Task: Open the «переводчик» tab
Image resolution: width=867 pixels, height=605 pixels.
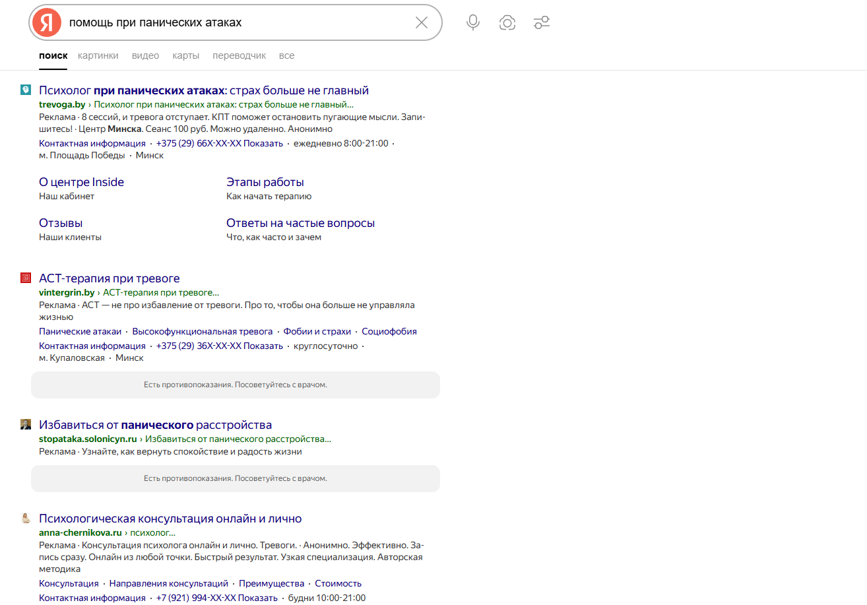Action: [x=240, y=55]
